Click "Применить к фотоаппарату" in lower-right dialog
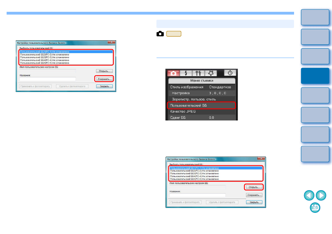 coord(185,202)
